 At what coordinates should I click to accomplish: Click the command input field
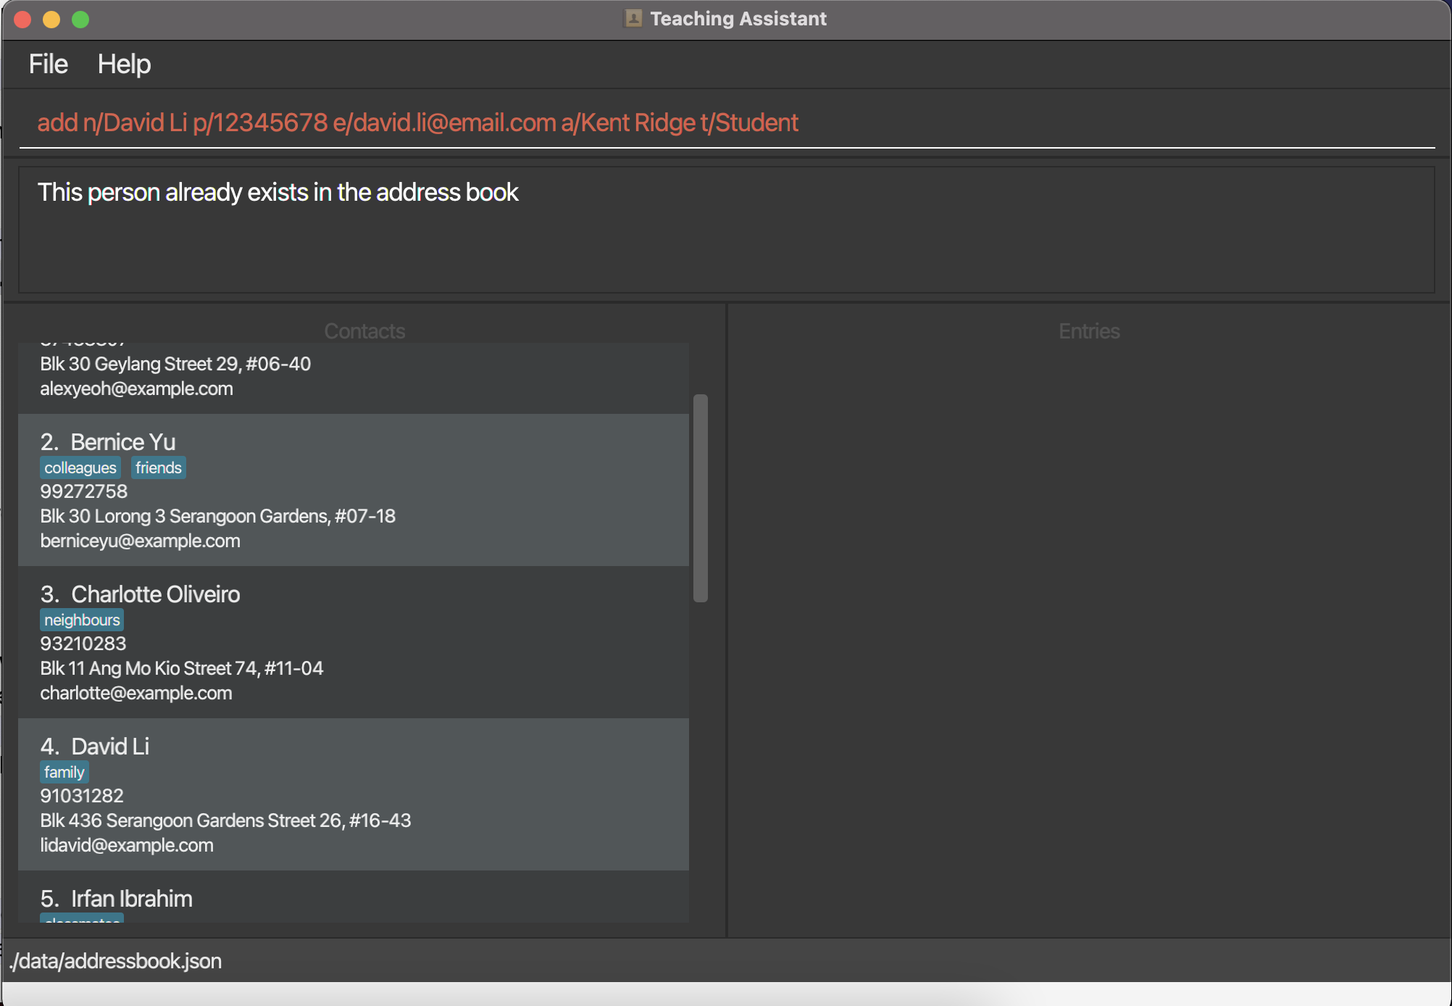pyautogui.click(x=725, y=122)
